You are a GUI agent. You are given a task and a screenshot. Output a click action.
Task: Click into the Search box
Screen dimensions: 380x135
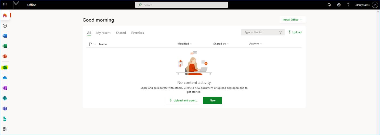181,5
